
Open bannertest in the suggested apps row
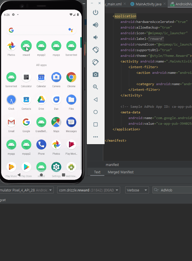click(71, 46)
